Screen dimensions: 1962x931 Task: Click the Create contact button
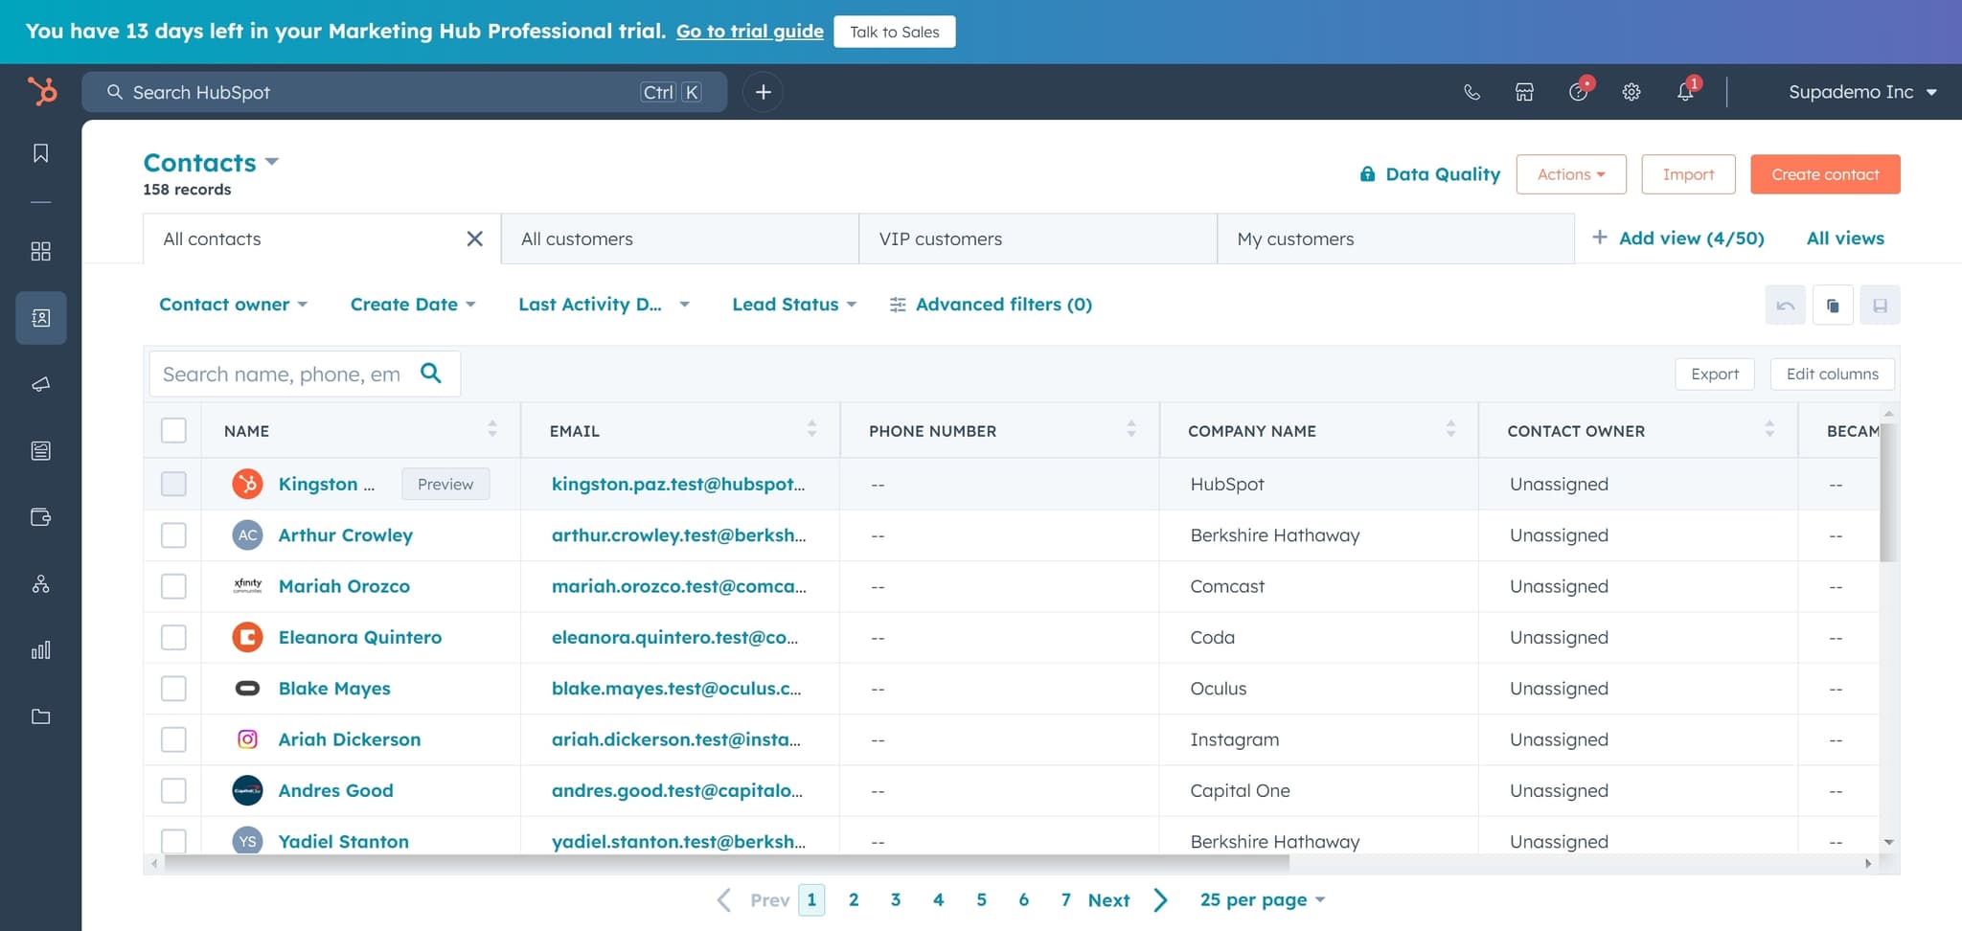click(x=1824, y=173)
